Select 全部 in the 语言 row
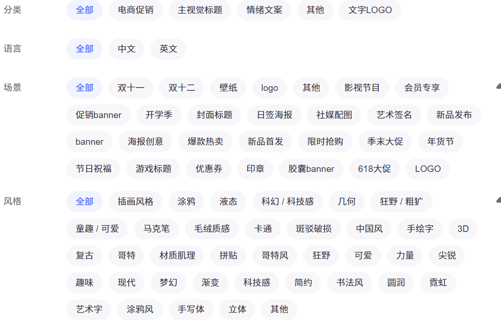 pos(84,49)
